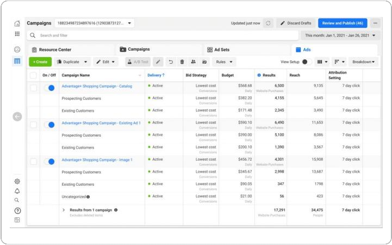392x245 pixels.
Task: Open the apps grid menu icon
Action: 17,34
